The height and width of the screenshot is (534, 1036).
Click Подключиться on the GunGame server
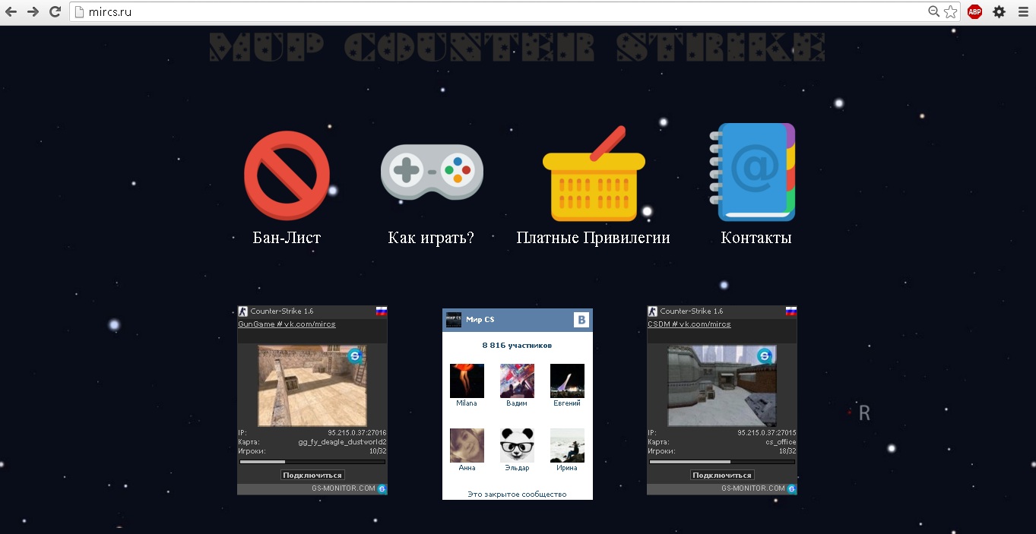pos(312,475)
